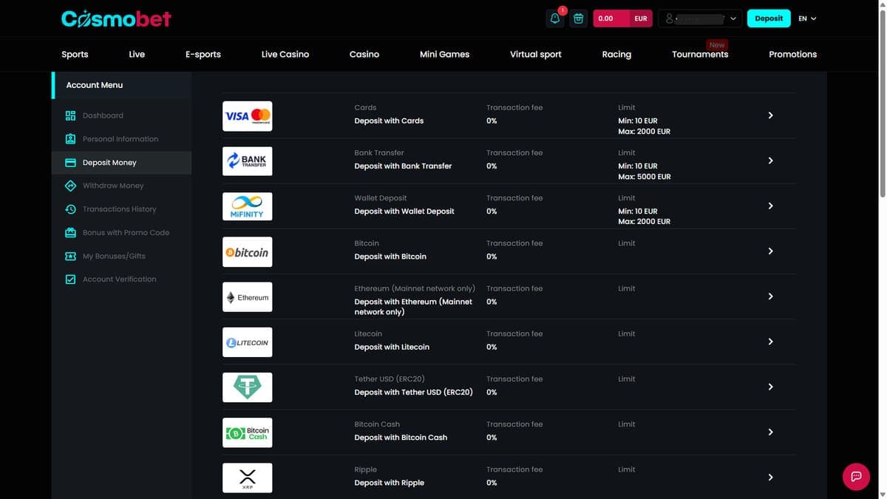Select the Ethereum logo
887x499 pixels.
coord(248,297)
